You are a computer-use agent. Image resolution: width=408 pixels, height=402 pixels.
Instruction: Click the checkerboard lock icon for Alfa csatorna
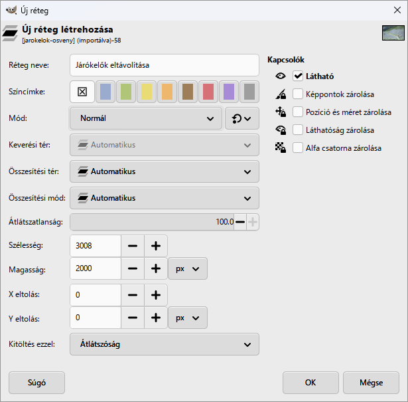point(281,148)
